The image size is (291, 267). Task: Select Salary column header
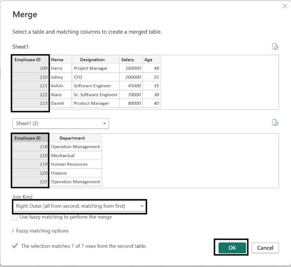click(128, 60)
